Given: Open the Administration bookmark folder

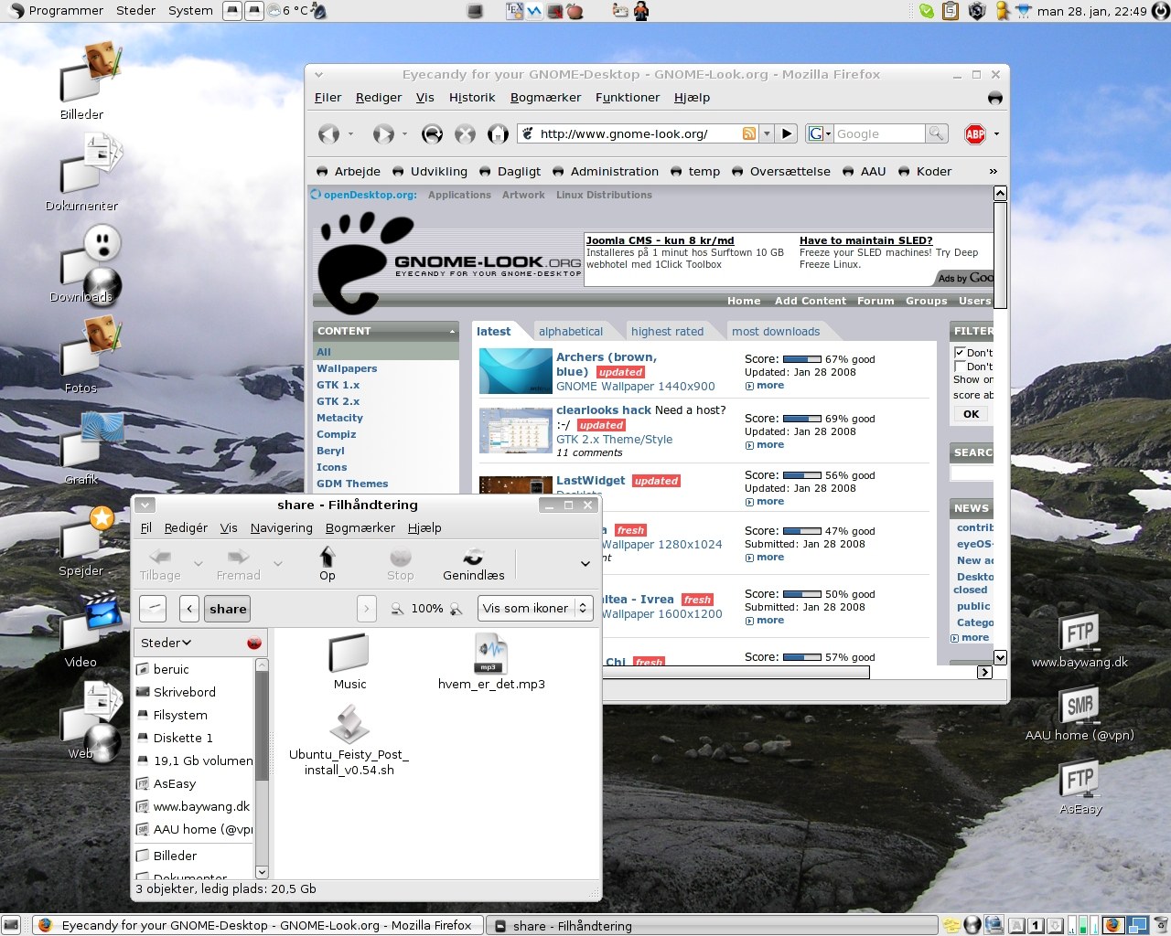Looking at the screenshot, I should pyautogui.click(x=606, y=172).
